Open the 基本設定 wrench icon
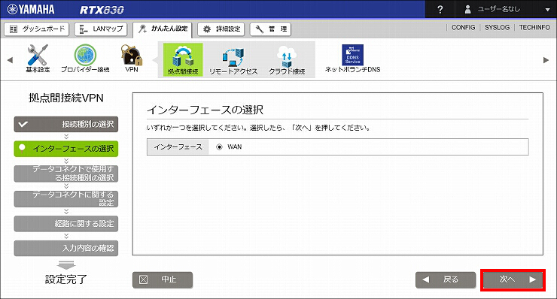Viewport: 557px width, 299px height. tap(38, 59)
